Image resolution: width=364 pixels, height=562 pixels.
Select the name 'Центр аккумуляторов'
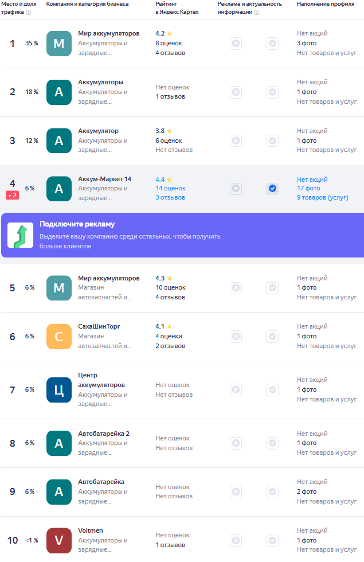101,380
